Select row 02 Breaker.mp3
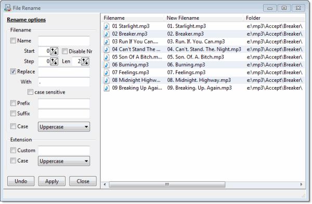The width and height of the screenshot is (312, 204). click(203, 34)
